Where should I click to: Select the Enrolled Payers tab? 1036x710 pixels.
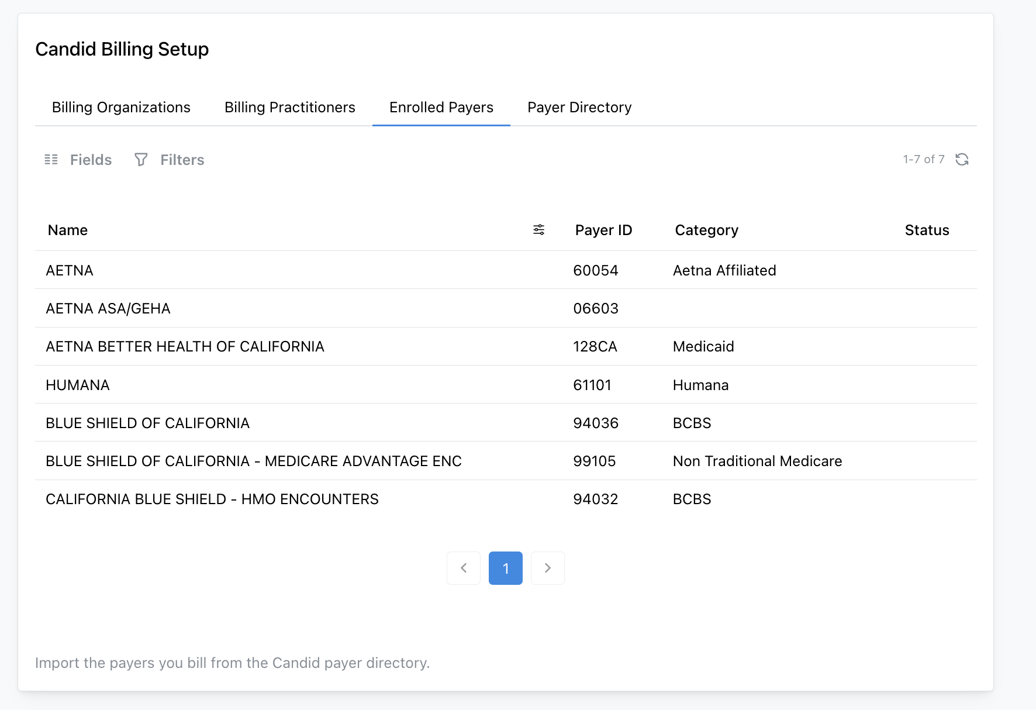coord(441,108)
